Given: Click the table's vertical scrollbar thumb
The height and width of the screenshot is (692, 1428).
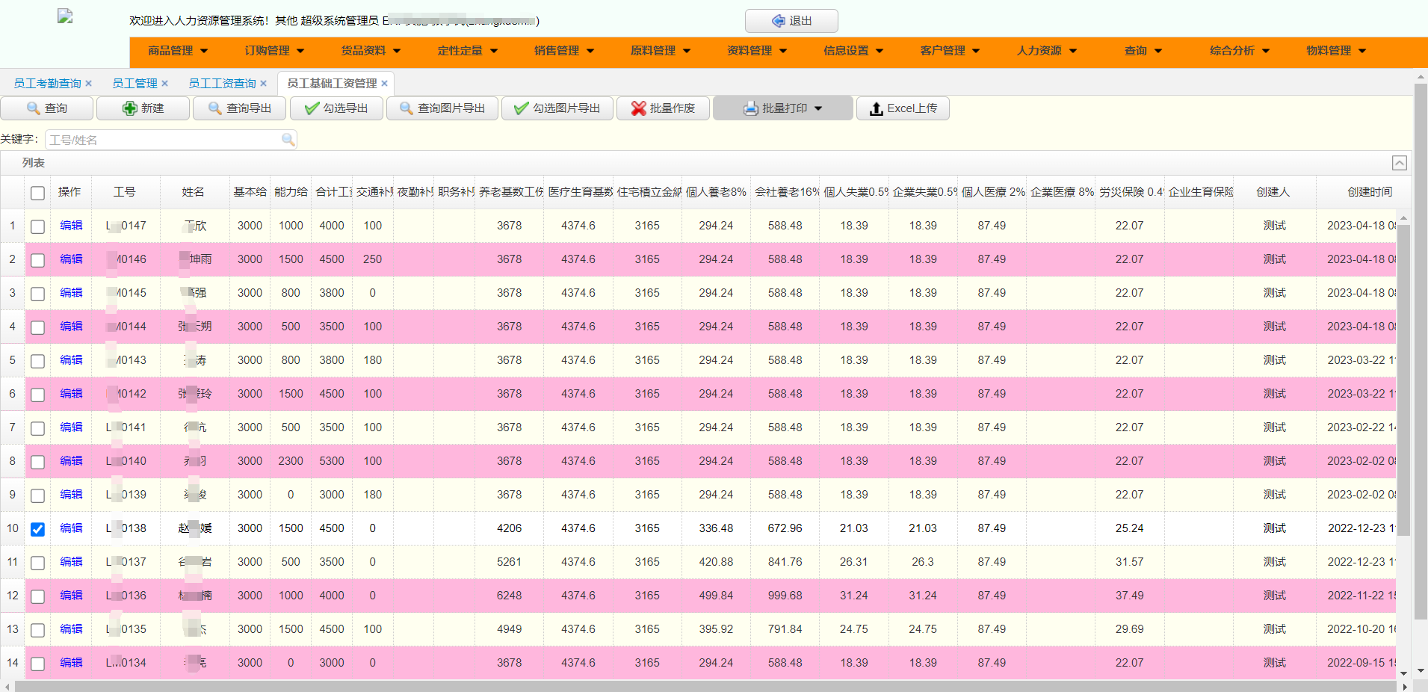Looking at the screenshot, I should coord(1403,380).
